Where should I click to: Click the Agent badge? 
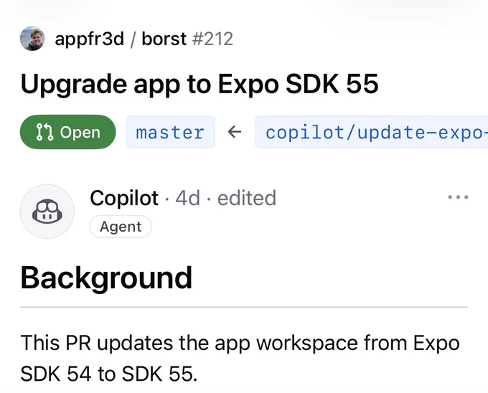121,227
